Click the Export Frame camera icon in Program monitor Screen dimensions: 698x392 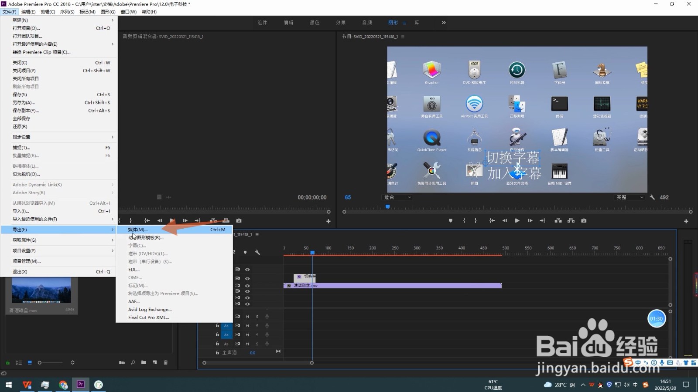pos(584,221)
